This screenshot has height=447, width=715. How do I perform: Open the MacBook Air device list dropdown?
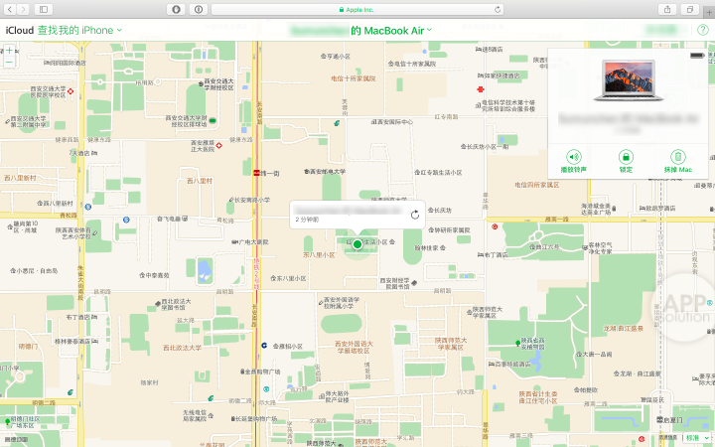(x=391, y=31)
